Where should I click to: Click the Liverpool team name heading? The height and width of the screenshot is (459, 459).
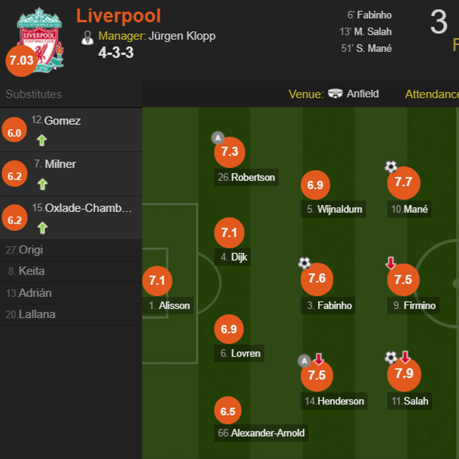118,16
